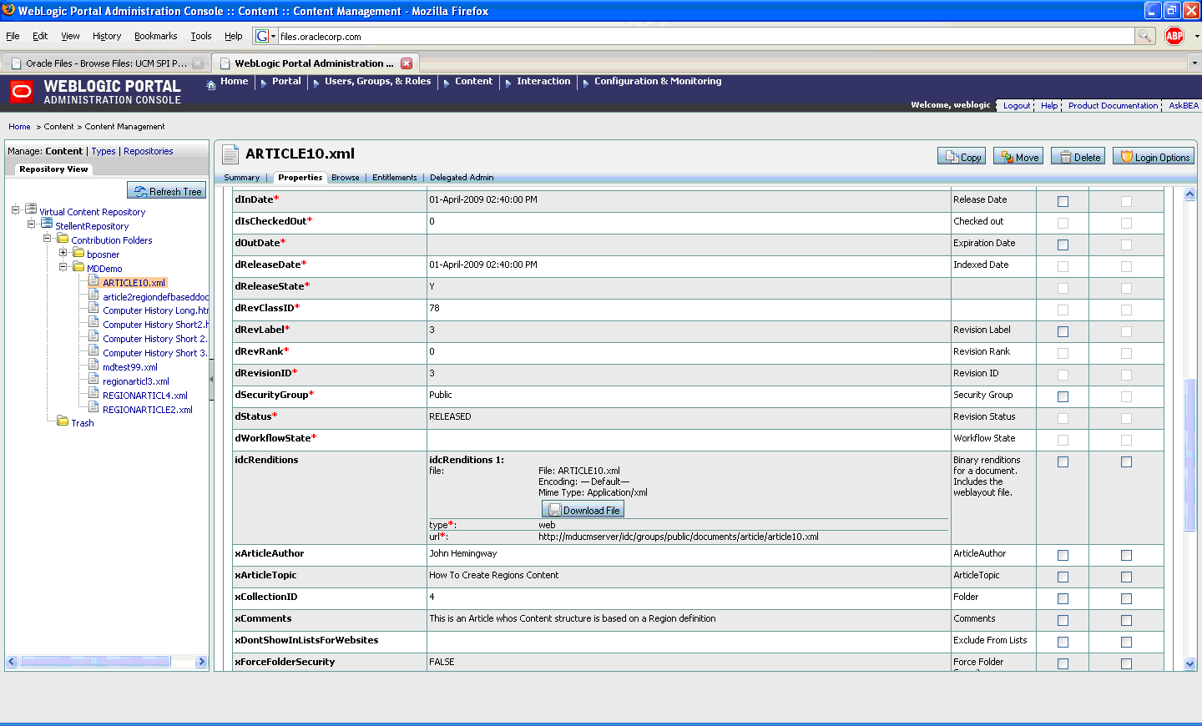Screen dimensions: 1202x726
Task: Click the scroll down arrow in properties
Action: [x=1189, y=664]
